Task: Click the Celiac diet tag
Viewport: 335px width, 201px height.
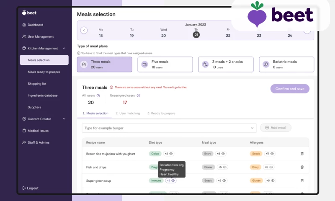Action: pos(155,154)
